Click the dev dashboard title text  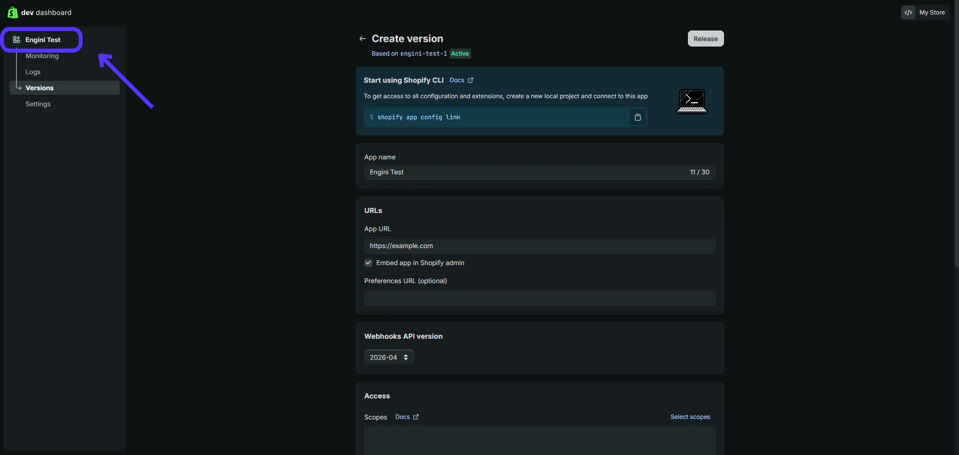tap(46, 13)
